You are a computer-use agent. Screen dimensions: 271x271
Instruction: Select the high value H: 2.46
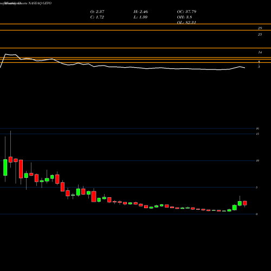coord(141,12)
